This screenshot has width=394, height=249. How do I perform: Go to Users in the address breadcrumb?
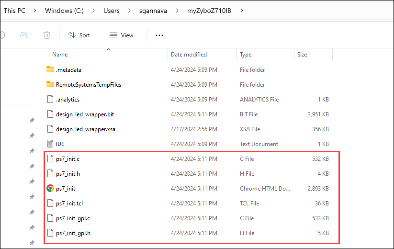click(112, 11)
